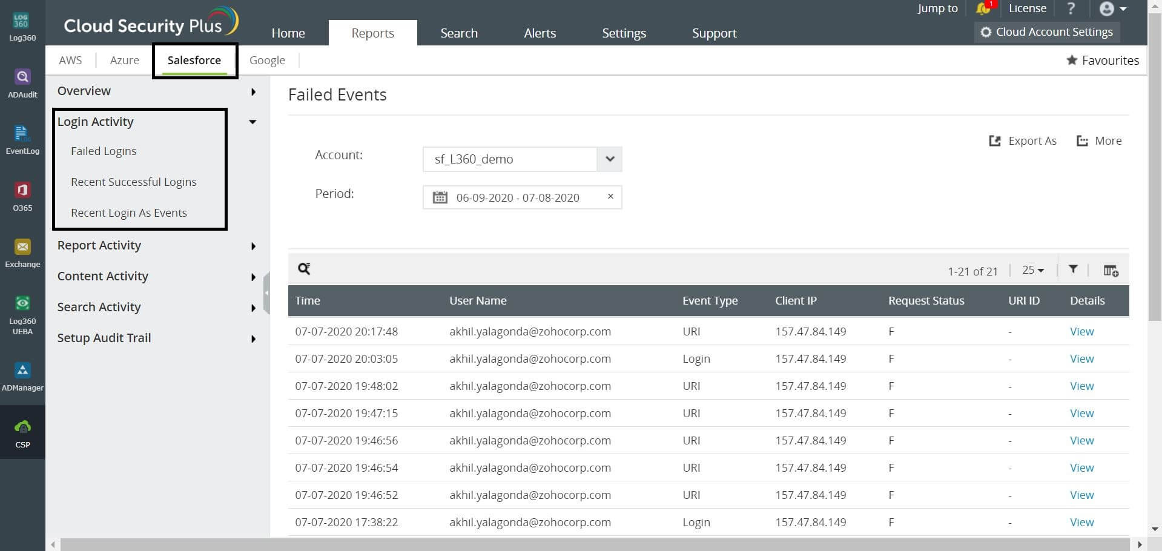Open the add/remove columns icon
Viewport: 1162px width, 551px height.
[x=1111, y=270]
